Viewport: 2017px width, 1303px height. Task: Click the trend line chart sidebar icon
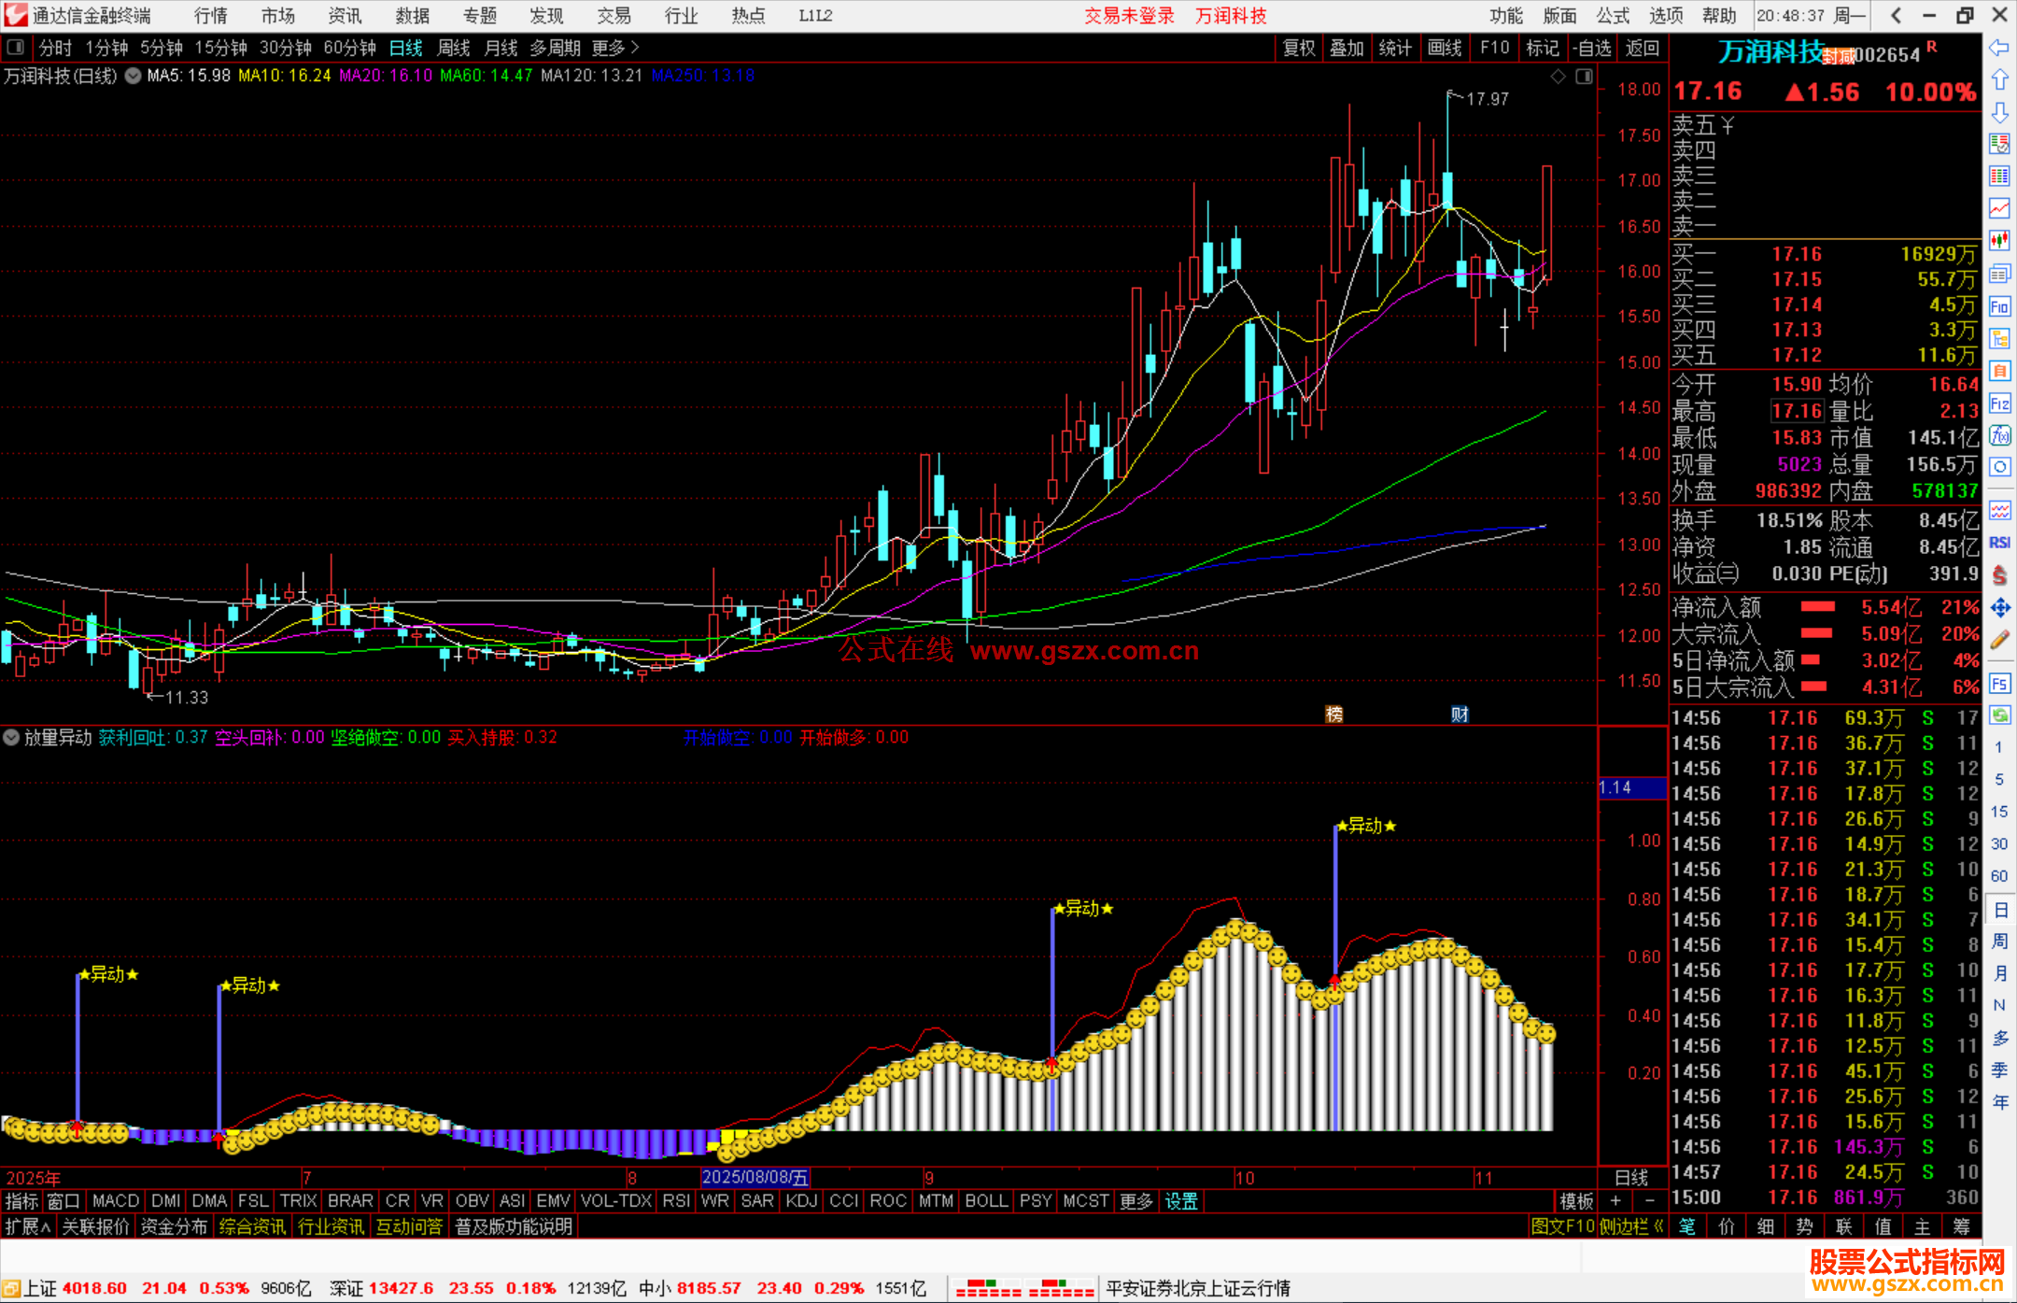click(1999, 208)
